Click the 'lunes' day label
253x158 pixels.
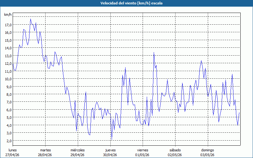coord(13,150)
